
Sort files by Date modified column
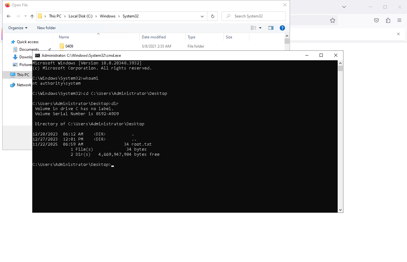[154, 37]
